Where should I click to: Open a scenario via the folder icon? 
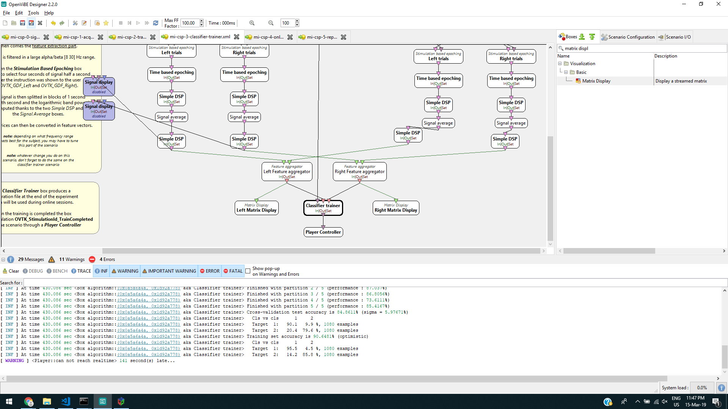[14, 23]
